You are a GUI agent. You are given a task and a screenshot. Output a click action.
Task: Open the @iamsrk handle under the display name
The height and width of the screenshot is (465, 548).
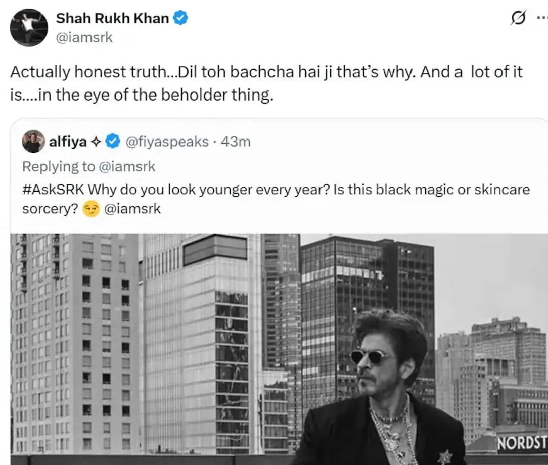click(x=85, y=37)
